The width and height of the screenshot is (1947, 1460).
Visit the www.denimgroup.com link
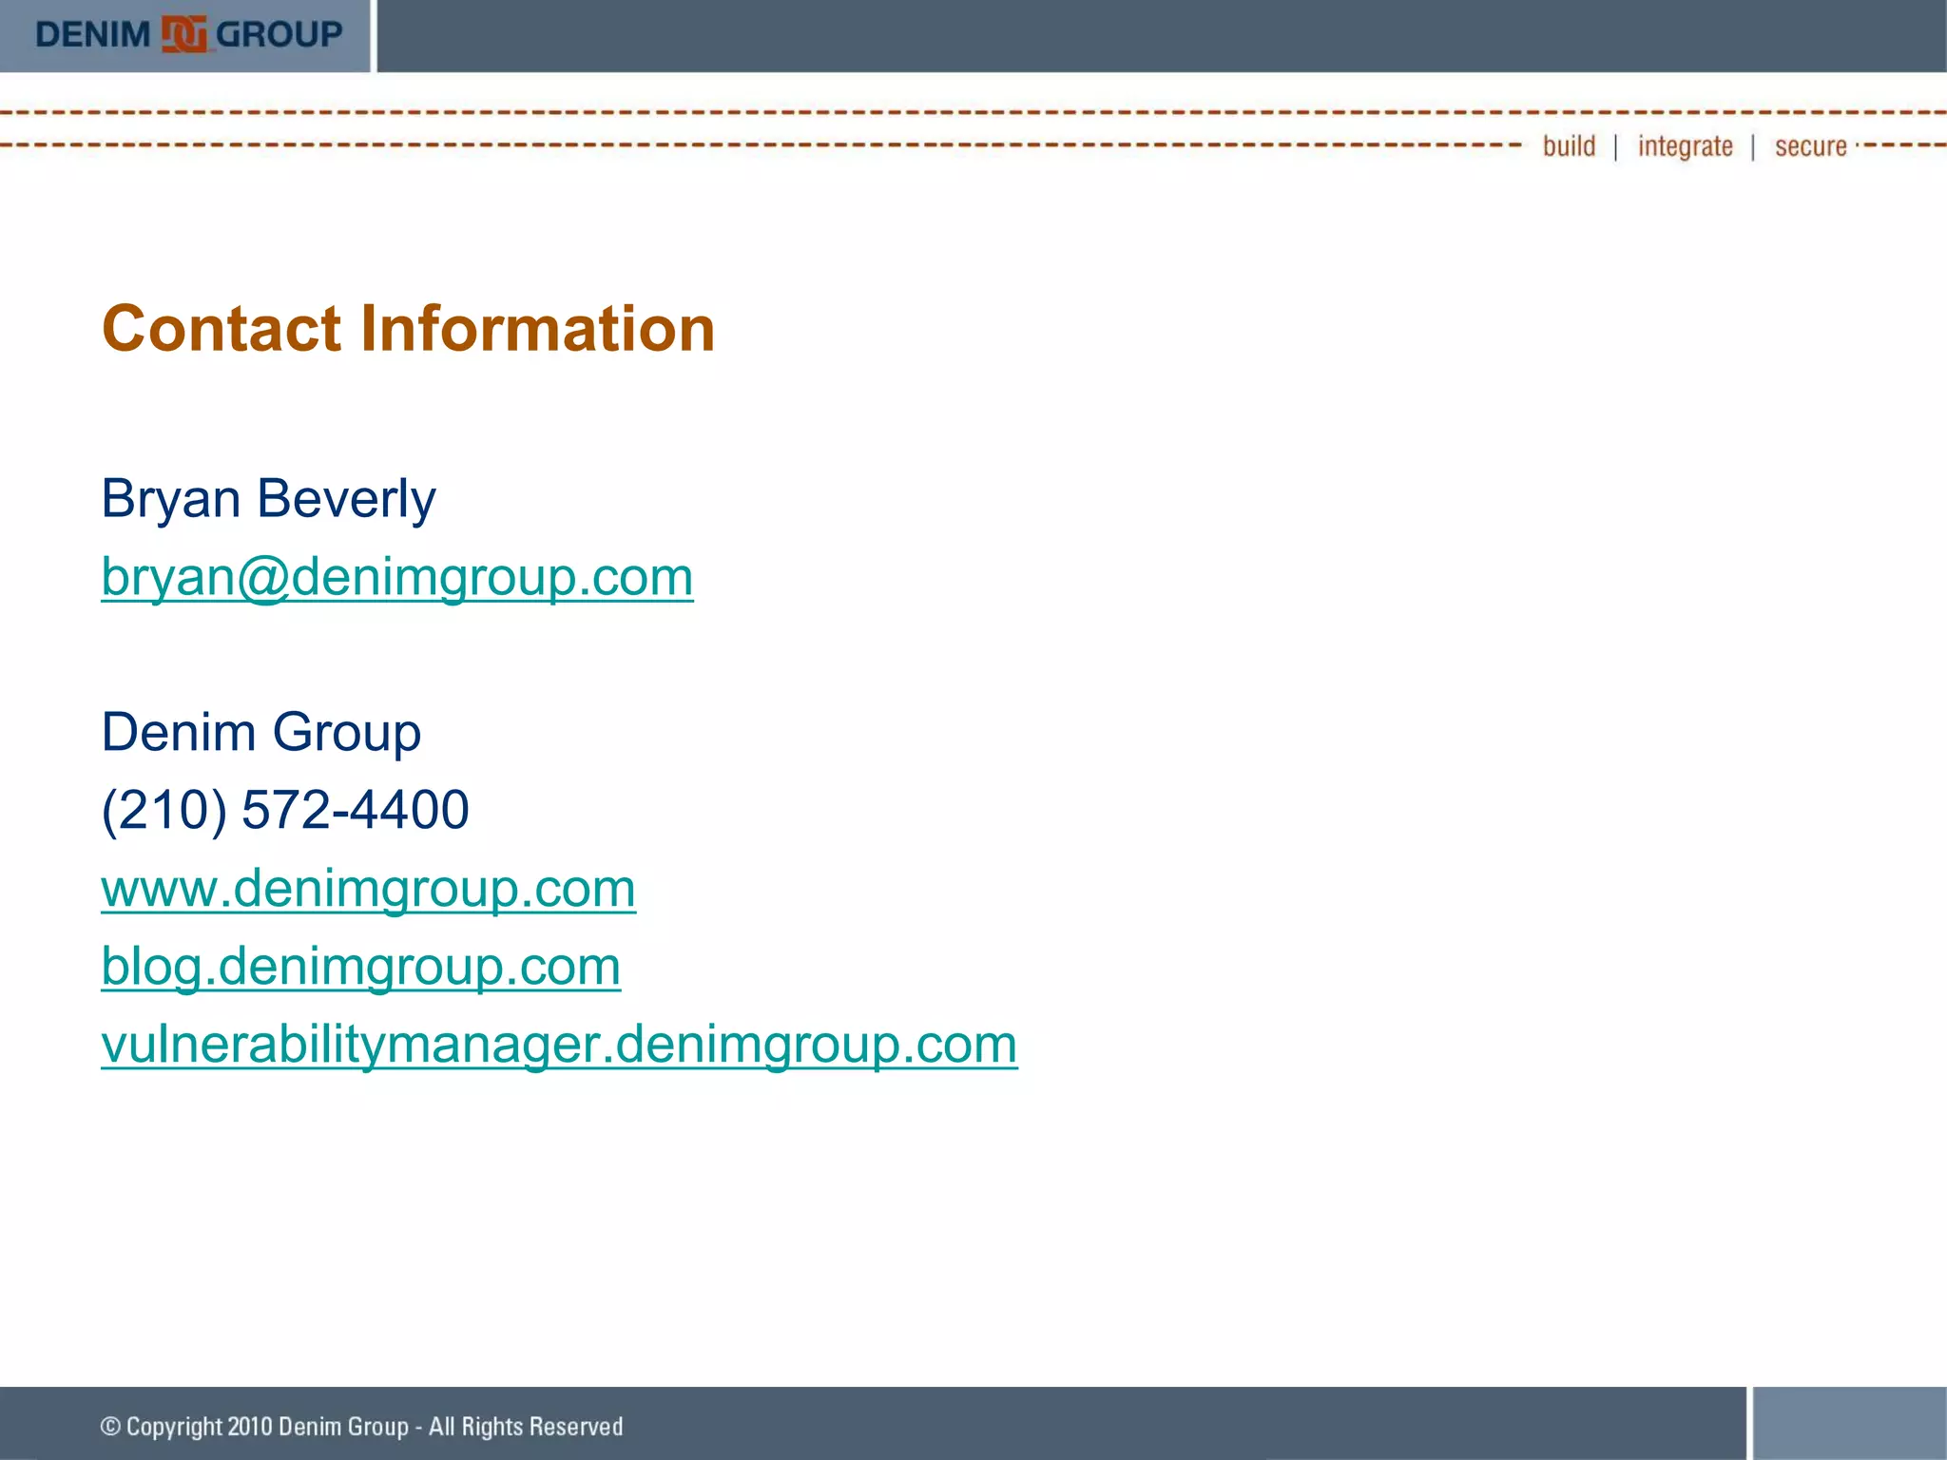pos(369,889)
